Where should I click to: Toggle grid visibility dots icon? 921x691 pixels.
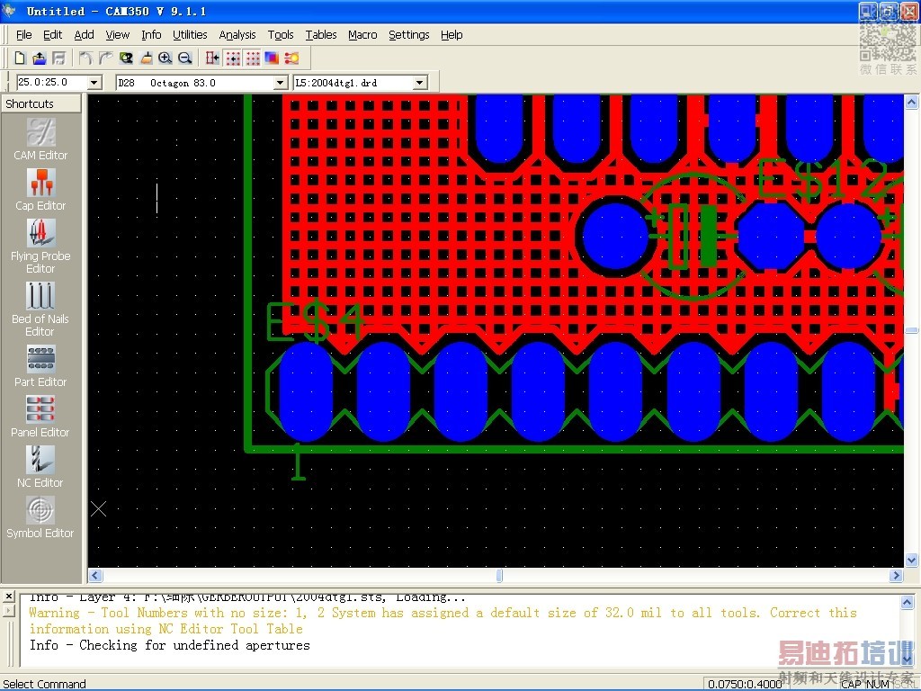point(253,58)
